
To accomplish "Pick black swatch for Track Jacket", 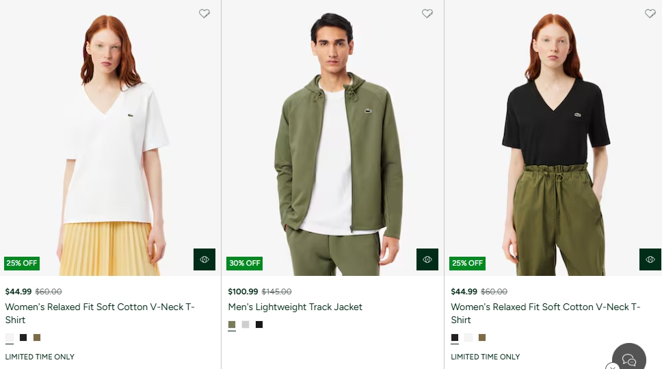I will 259,325.
